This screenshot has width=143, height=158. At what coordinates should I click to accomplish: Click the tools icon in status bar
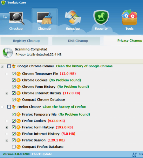135,154
